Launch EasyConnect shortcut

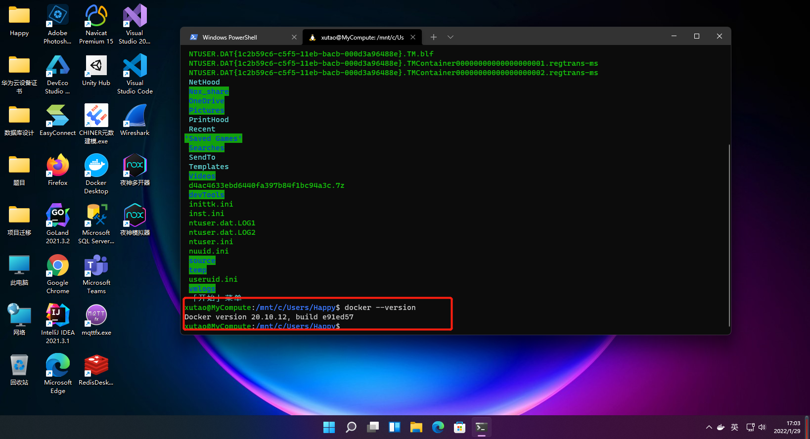point(57,120)
